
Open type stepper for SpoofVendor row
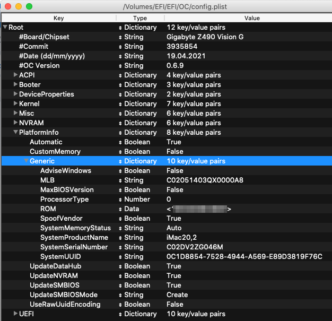(120, 219)
